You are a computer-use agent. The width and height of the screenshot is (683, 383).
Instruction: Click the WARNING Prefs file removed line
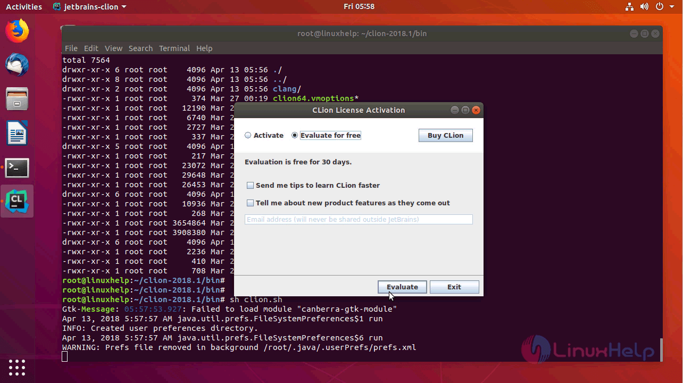[x=239, y=347]
